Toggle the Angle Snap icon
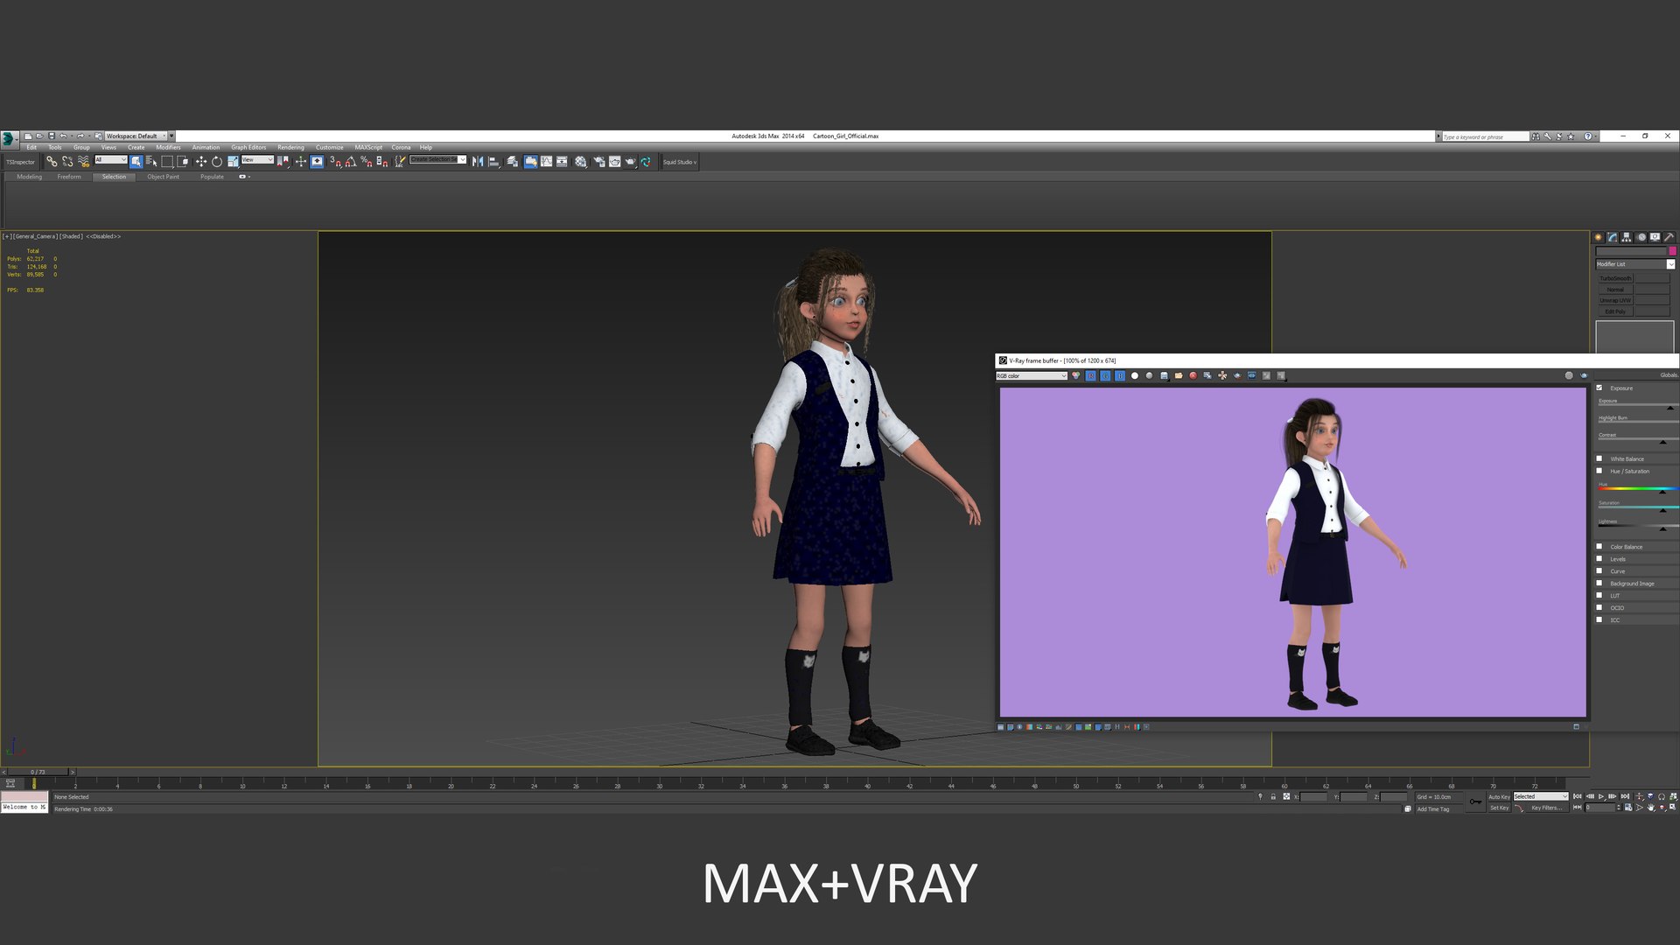The image size is (1680, 945). pos(351,162)
